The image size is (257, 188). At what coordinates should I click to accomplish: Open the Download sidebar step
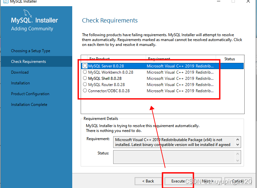pos(20,72)
